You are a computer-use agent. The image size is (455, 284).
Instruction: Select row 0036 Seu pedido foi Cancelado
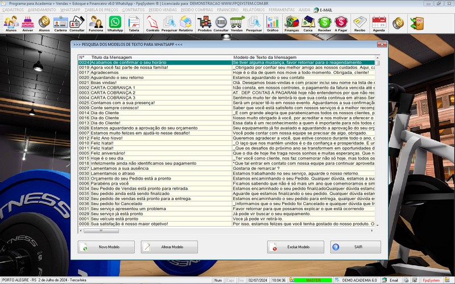226,204
